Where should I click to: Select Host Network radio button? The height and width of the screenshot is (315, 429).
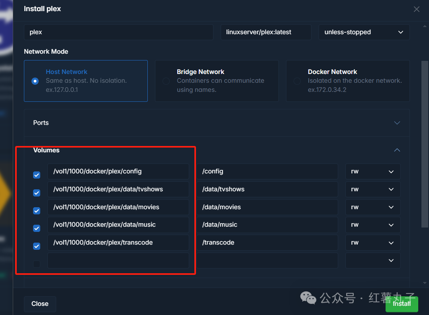(x=35, y=81)
